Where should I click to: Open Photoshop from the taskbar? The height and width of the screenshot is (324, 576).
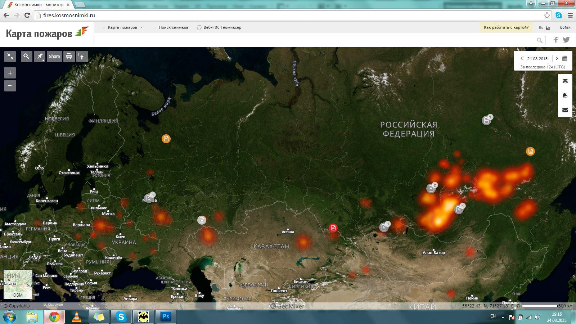click(166, 317)
